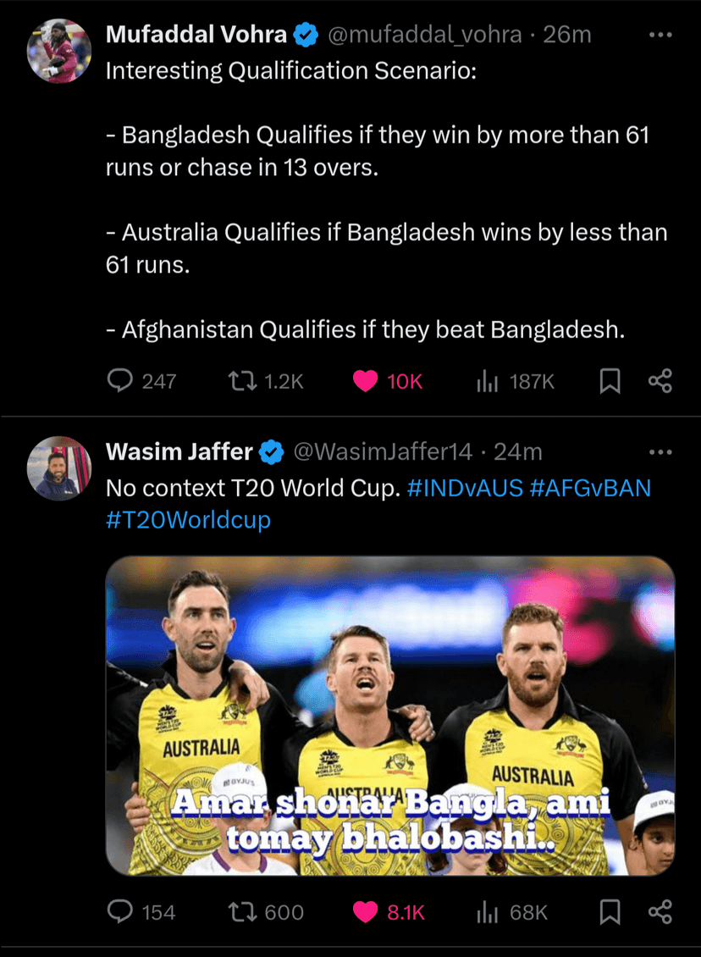Share Wasim Jaffer's tweet
This screenshot has height=957, width=701.
[660, 911]
